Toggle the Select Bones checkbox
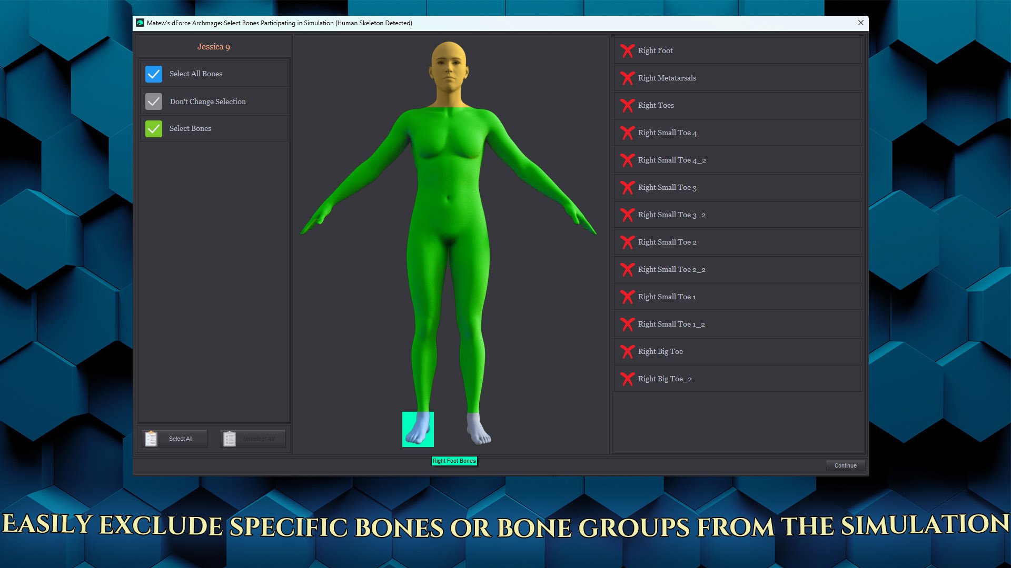Image resolution: width=1011 pixels, height=568 pixels. (x=153, y=128)
